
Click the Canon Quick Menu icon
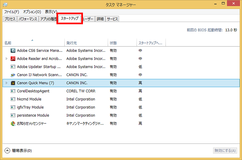coord(13,83)
